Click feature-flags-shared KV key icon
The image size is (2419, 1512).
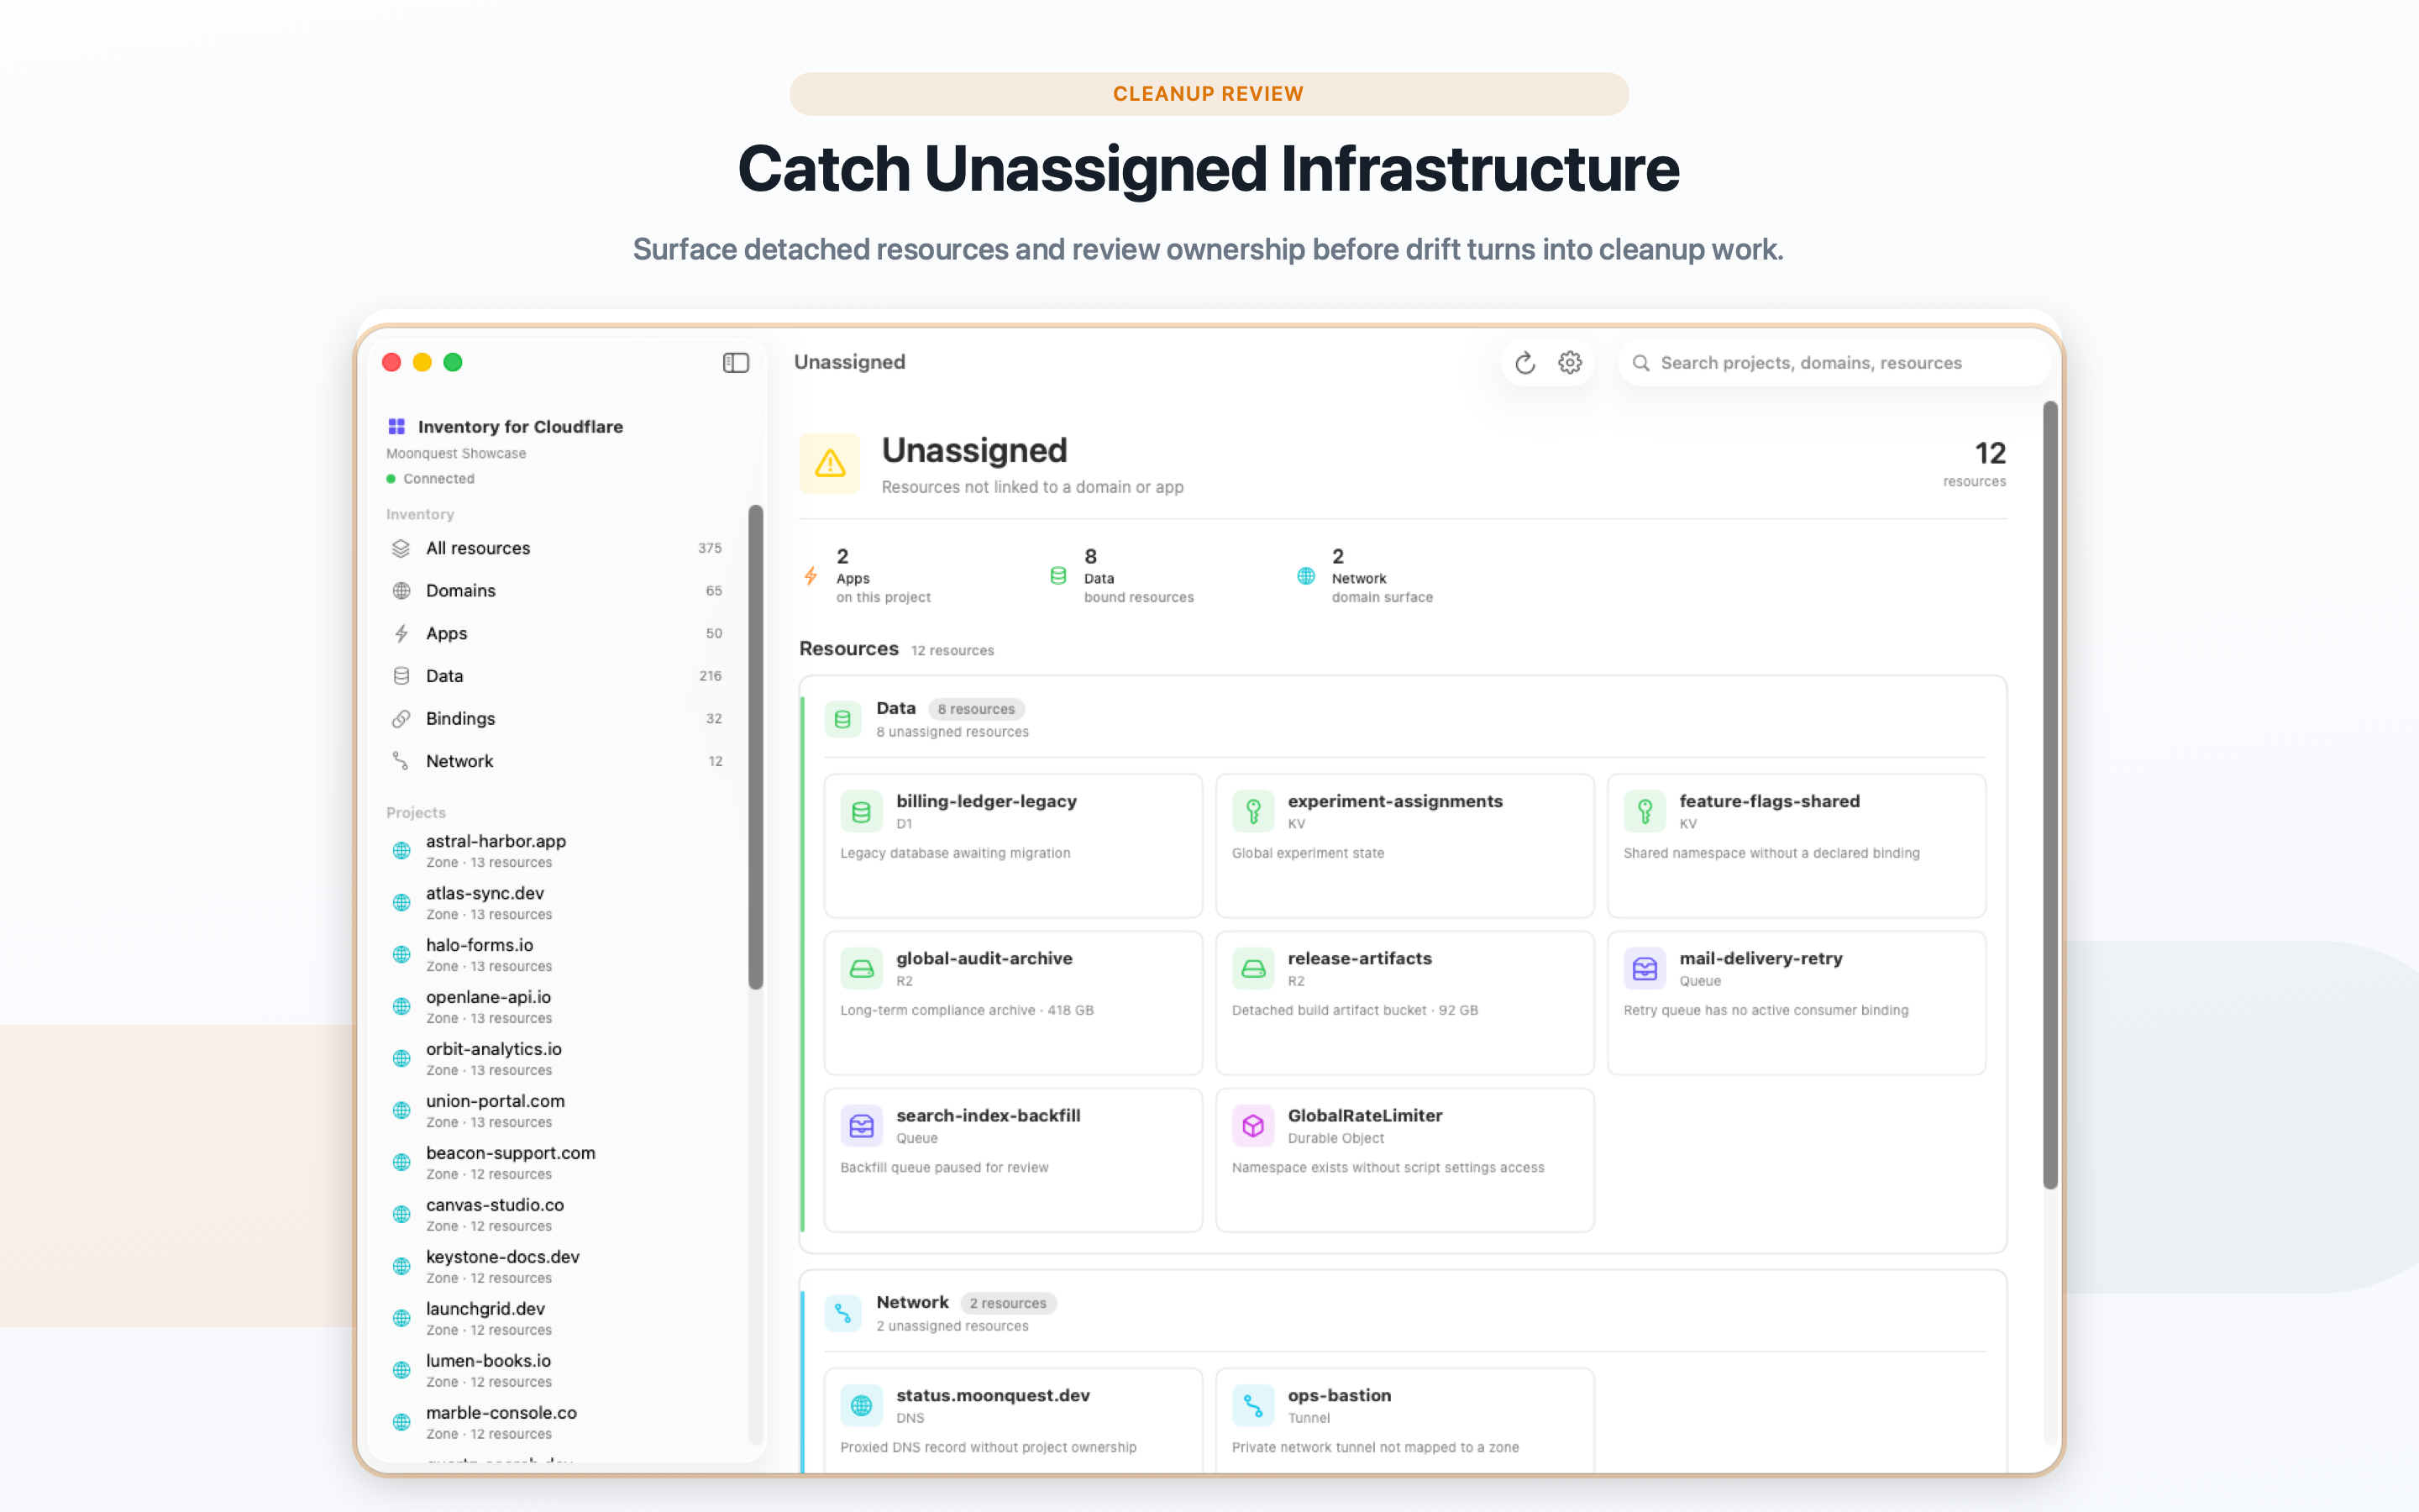point(1645,811)
